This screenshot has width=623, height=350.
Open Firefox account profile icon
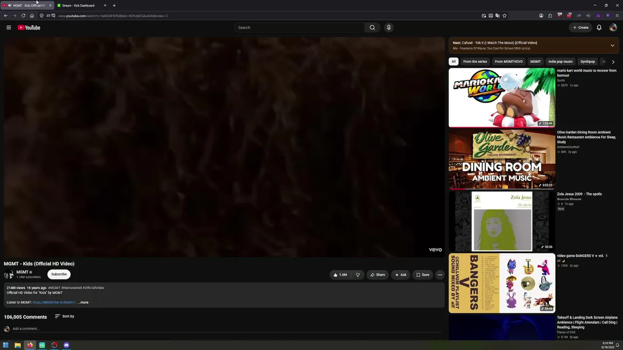541,16
